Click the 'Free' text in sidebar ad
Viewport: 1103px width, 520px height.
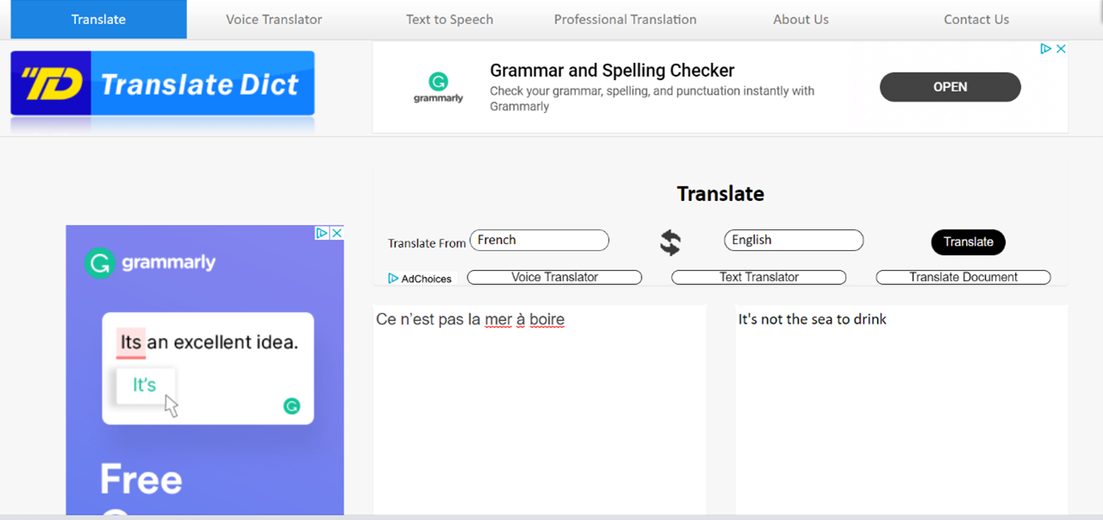[141, 479]
